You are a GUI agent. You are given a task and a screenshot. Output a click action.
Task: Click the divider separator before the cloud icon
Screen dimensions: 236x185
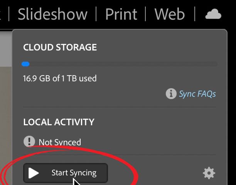tap(195, 14)
